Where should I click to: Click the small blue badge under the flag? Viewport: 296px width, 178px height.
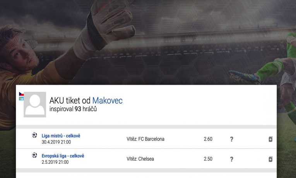[x=21, y=99]
